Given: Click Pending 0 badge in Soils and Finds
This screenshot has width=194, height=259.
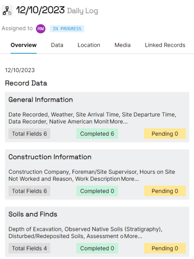Looking at the screenshot, I should point(165,248).
